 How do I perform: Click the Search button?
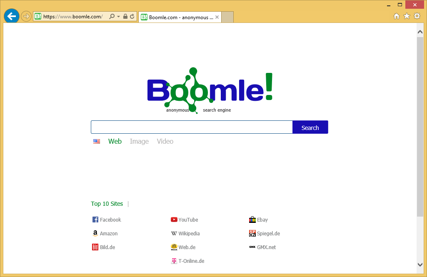pos(310,127)
